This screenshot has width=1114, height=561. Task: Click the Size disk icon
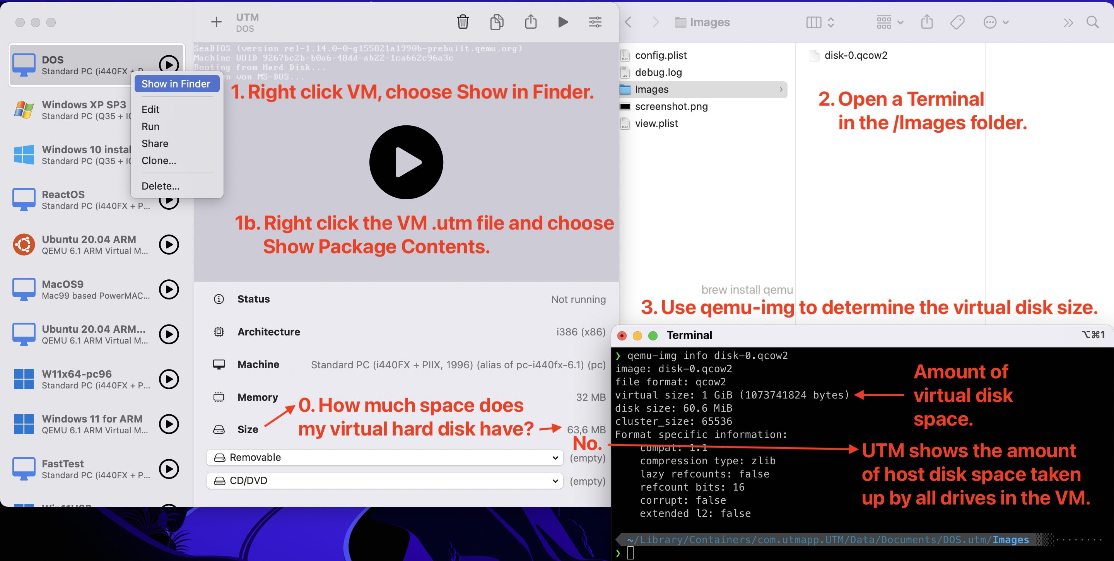tap(219, 429)
